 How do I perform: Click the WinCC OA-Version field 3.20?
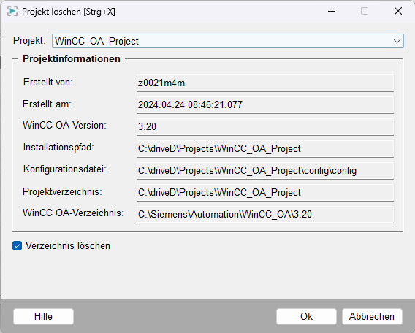(x=265, y=126)
